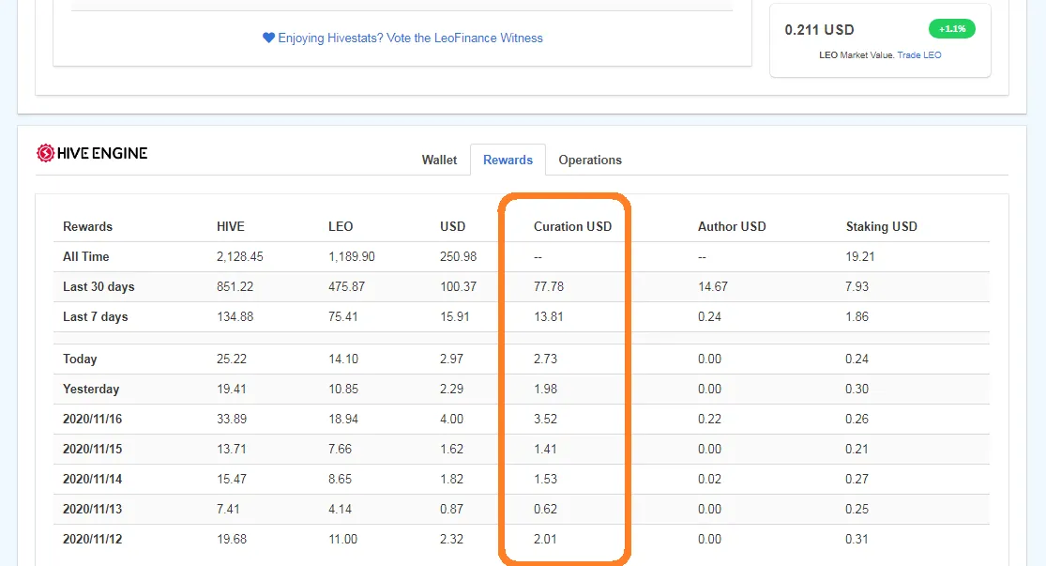1046x566 pixels.
Task: Click the Last 30 days staking value 7.93
Action: [x=857, y=286]
